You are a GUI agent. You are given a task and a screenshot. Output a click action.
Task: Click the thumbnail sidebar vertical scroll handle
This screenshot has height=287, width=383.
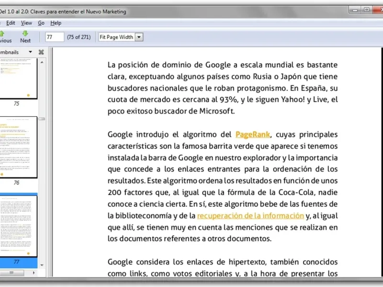[x=42, y=119]
